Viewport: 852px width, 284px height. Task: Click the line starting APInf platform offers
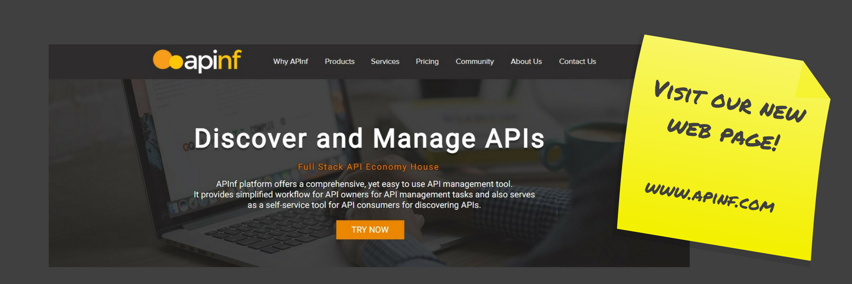coord(364,184)
